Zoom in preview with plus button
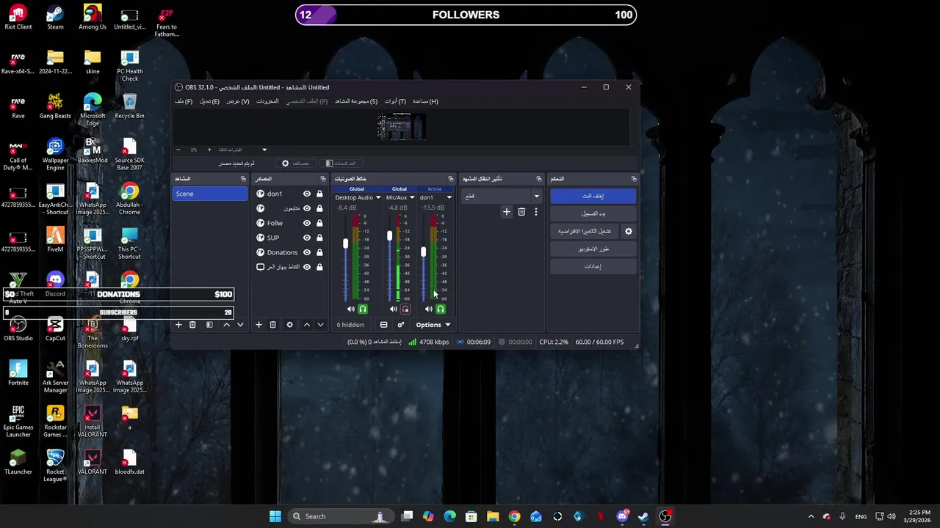The width and height of the screenshot is (940, 528). pos(209,150)
